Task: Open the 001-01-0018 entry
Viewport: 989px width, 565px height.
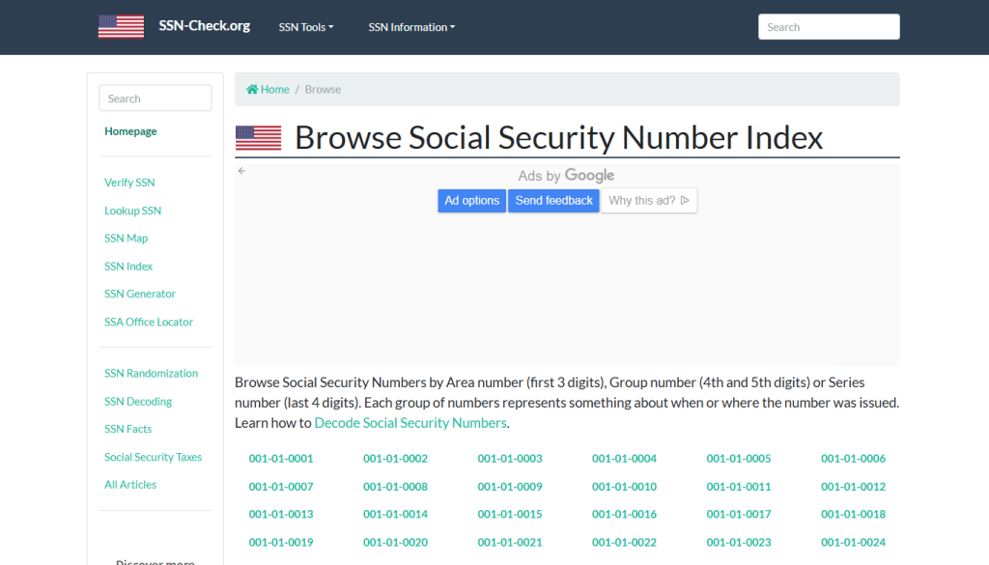Action: tap(854, 514)
